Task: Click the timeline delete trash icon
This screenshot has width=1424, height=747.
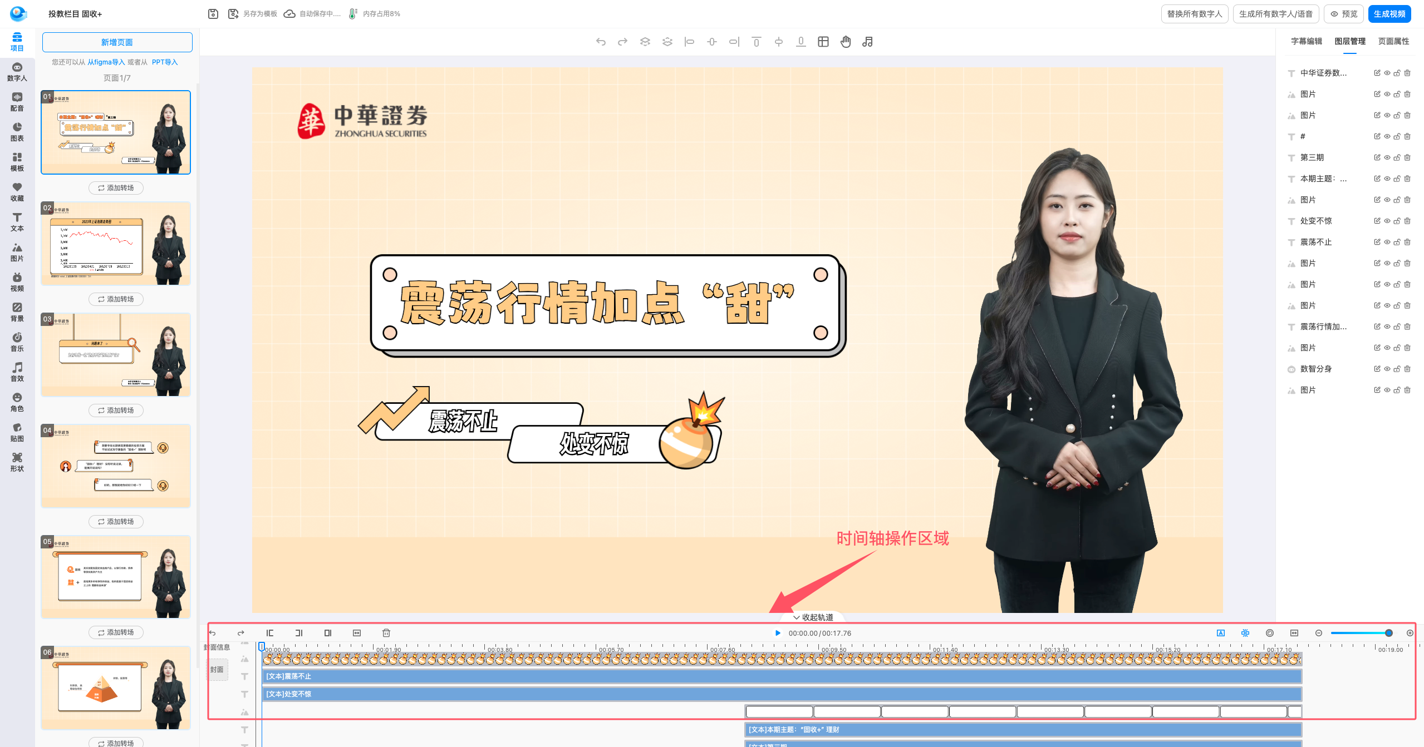Action: [386, 633]
